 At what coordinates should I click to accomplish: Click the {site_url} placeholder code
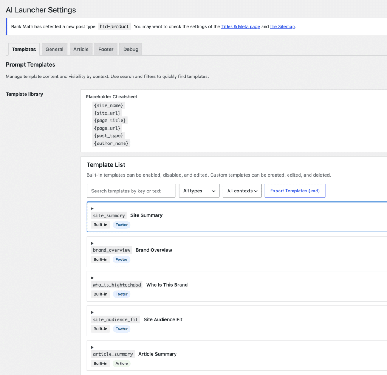point(107,113)
